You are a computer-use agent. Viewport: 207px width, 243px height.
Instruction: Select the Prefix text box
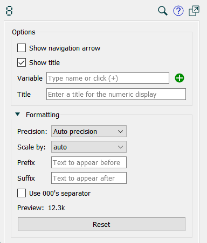pos(89,162)
